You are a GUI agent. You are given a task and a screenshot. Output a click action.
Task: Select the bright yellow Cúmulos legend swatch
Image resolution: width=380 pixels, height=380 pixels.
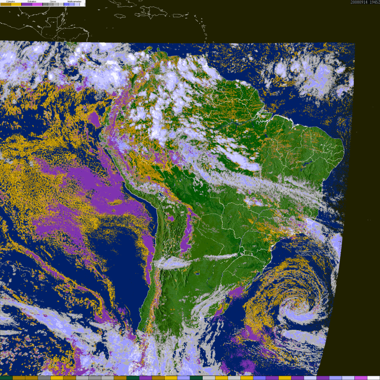pos(16,4)
